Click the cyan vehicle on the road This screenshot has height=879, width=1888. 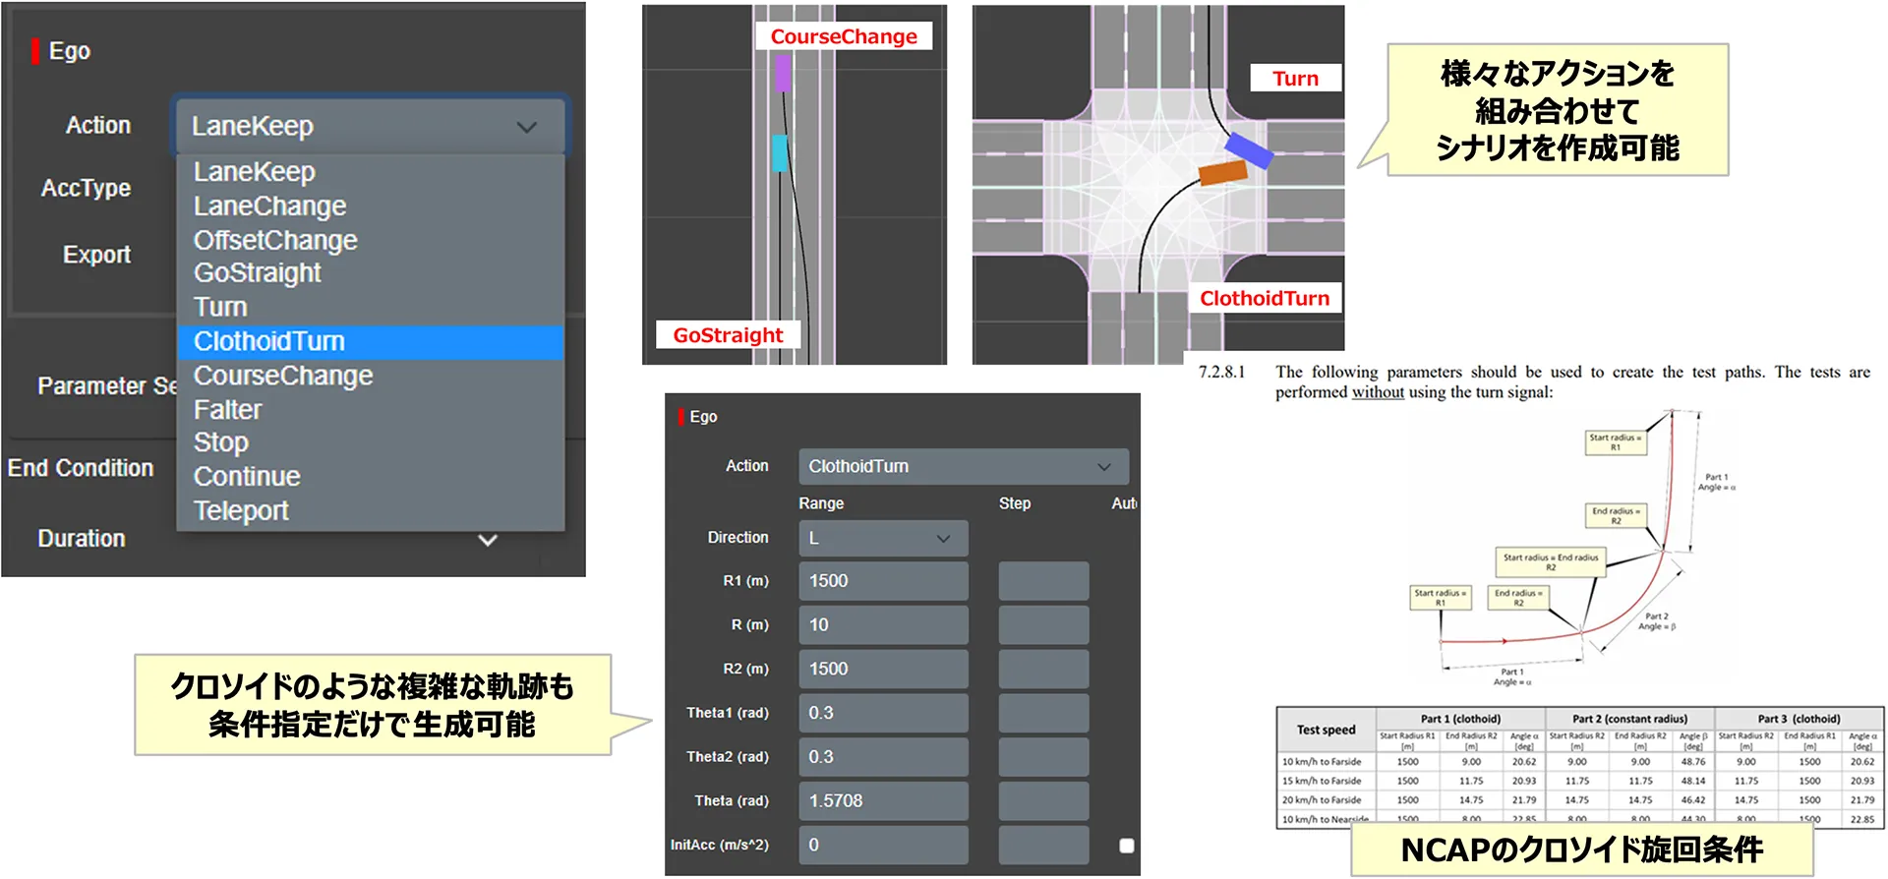(779, 153)
